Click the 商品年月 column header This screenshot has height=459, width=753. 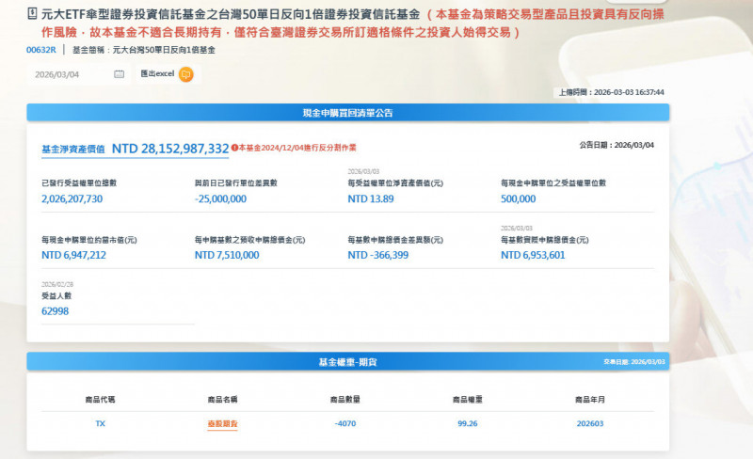point(591,399)
